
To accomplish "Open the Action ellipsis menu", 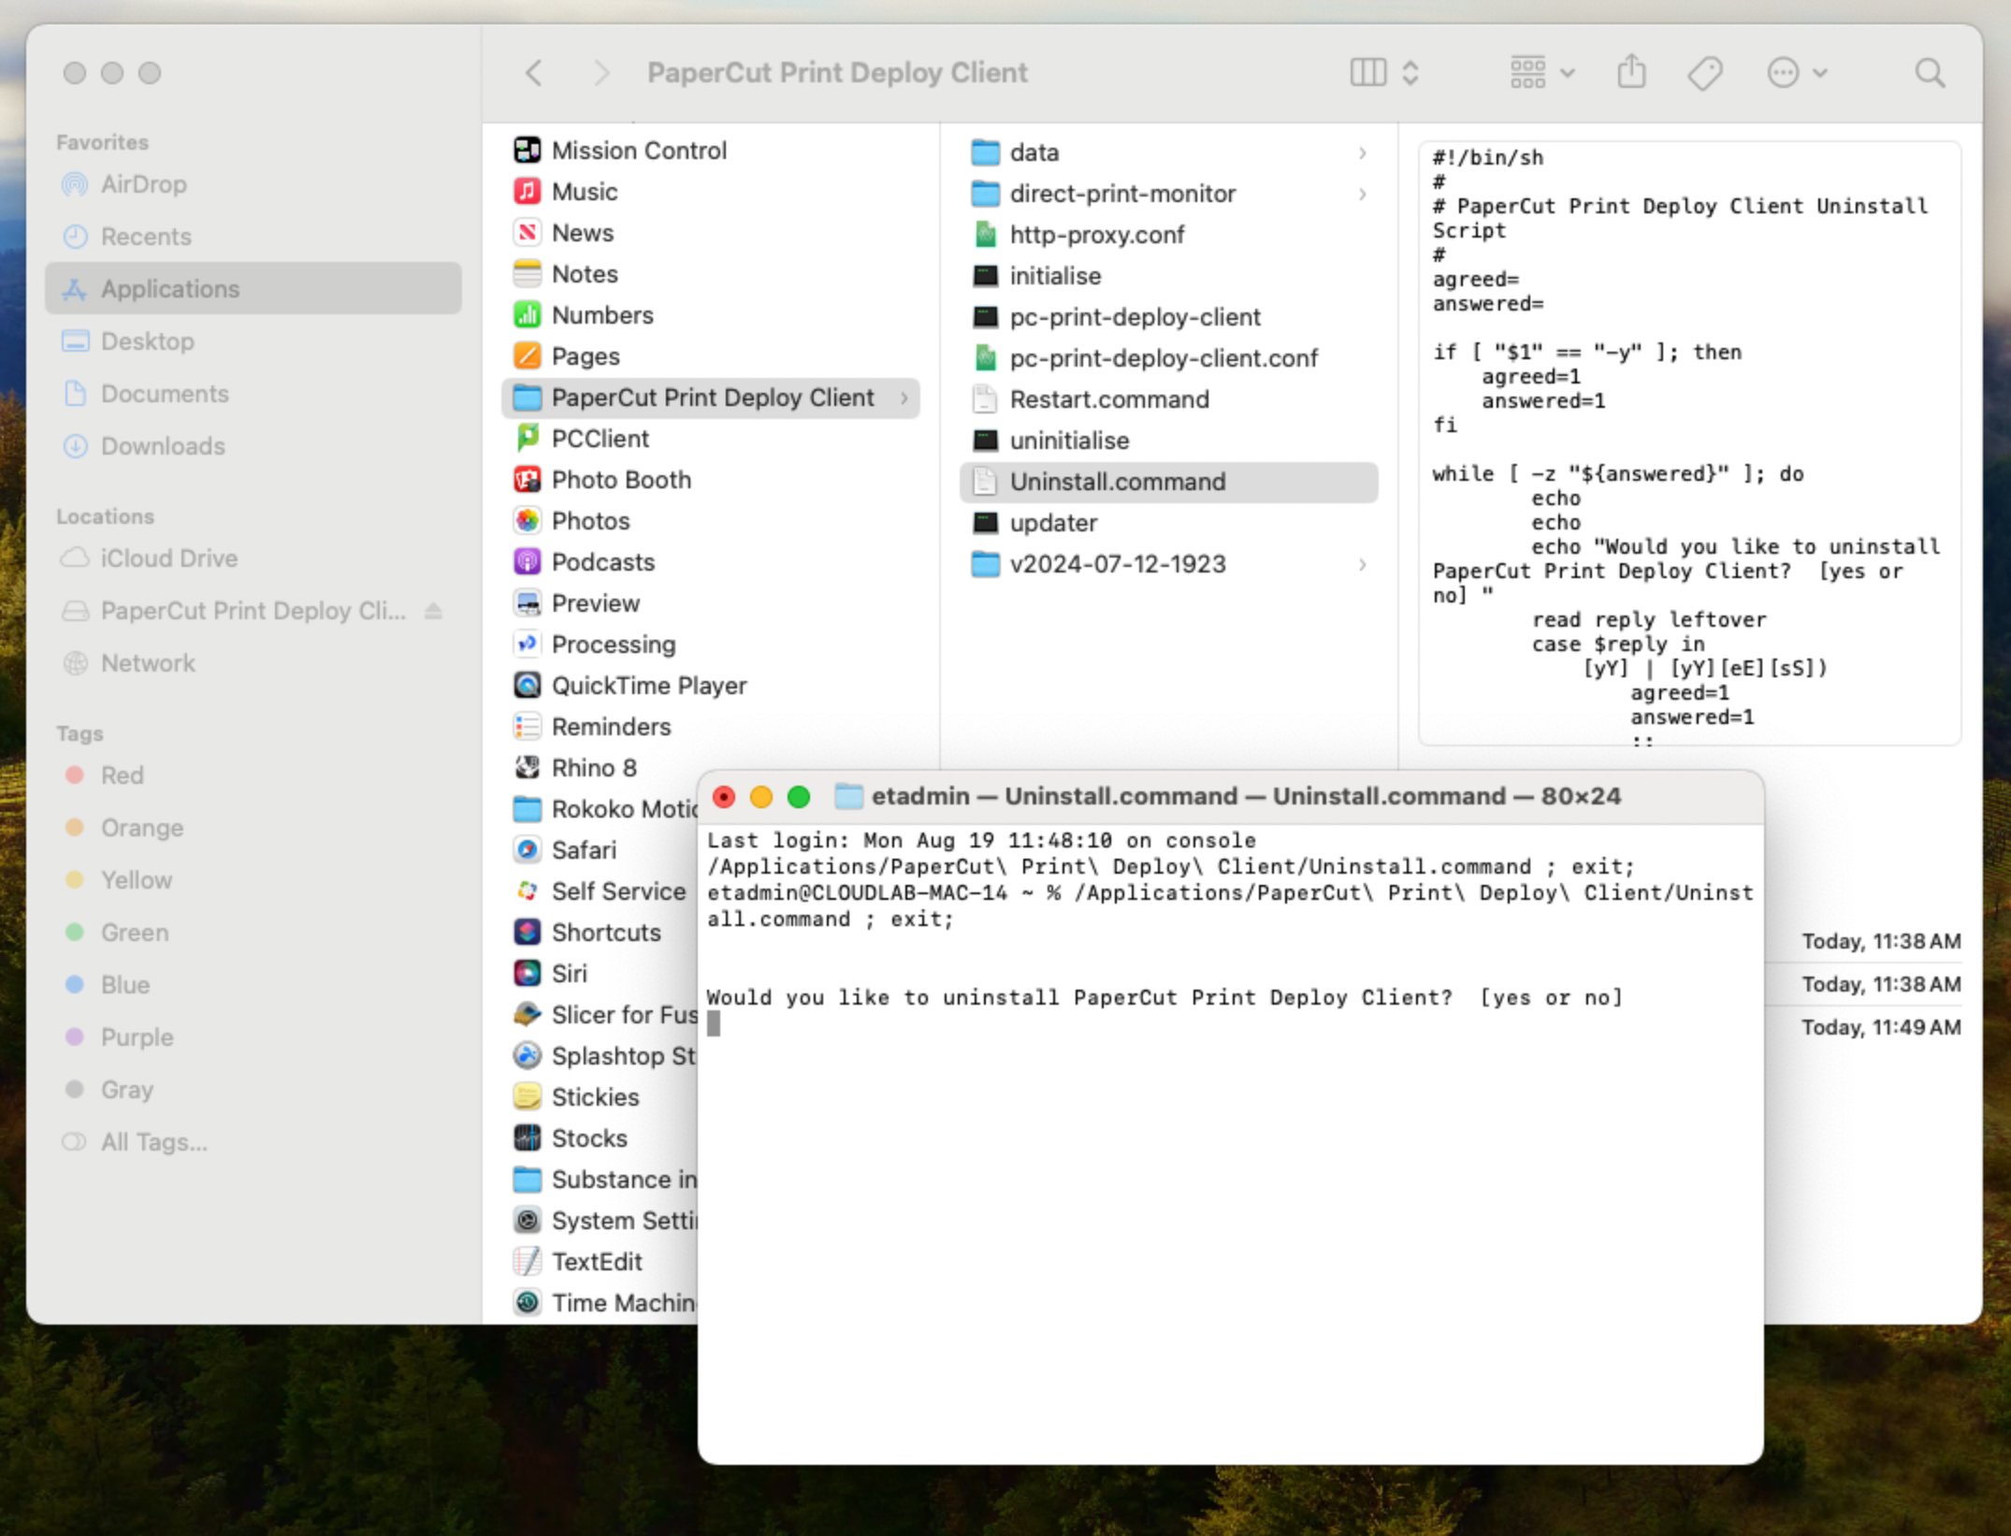I will click(x=1796, y=73).
